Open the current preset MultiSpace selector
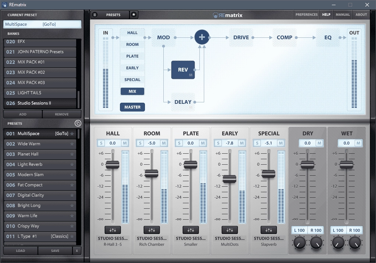Screen dimensions: 376x263 [x=42, y=24]
